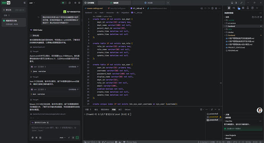Collapse the task sidebar panel icon
Viewport: 264px width, 143px height.
click(25, 3)
